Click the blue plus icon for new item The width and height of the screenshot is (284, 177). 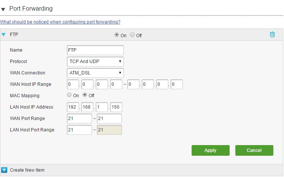[x=4, y=170]
